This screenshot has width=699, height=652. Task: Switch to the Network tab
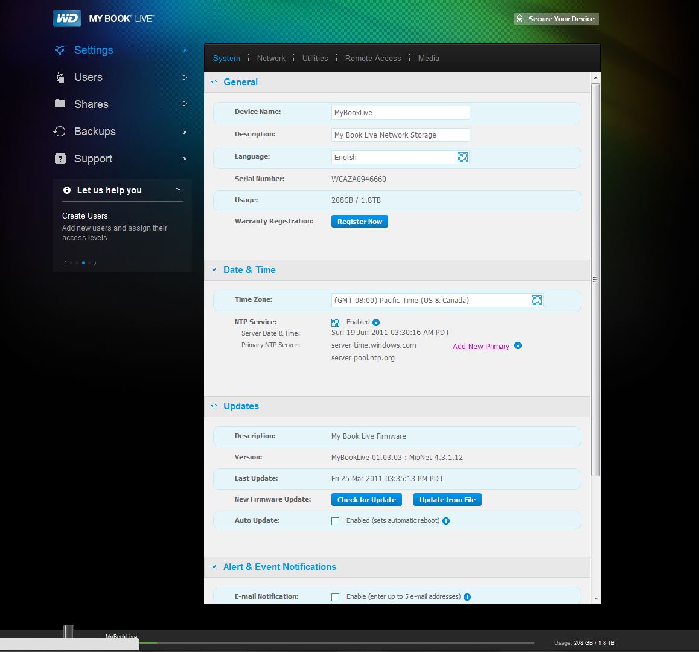271,59
